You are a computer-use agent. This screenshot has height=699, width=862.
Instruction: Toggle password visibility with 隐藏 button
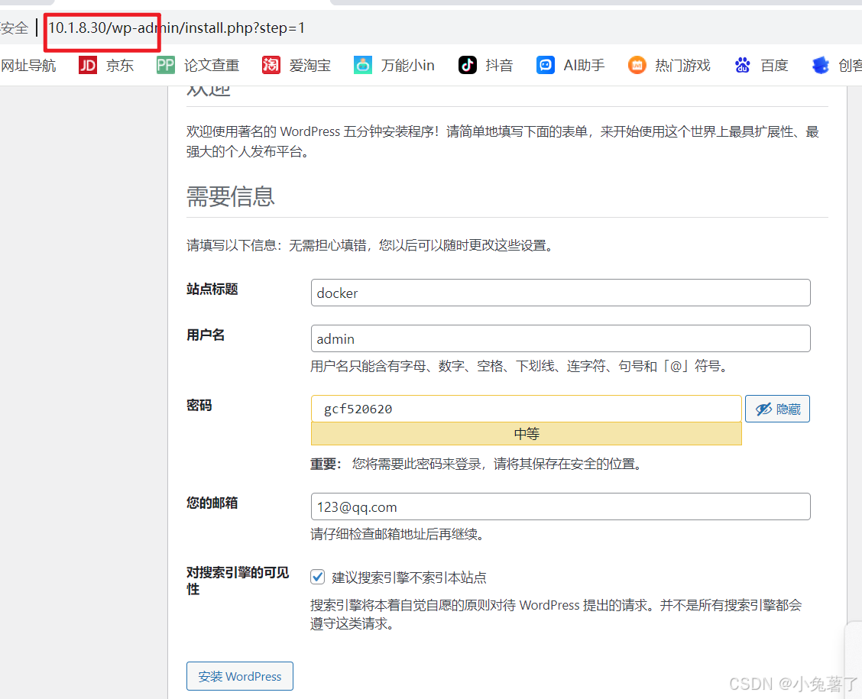777,409
